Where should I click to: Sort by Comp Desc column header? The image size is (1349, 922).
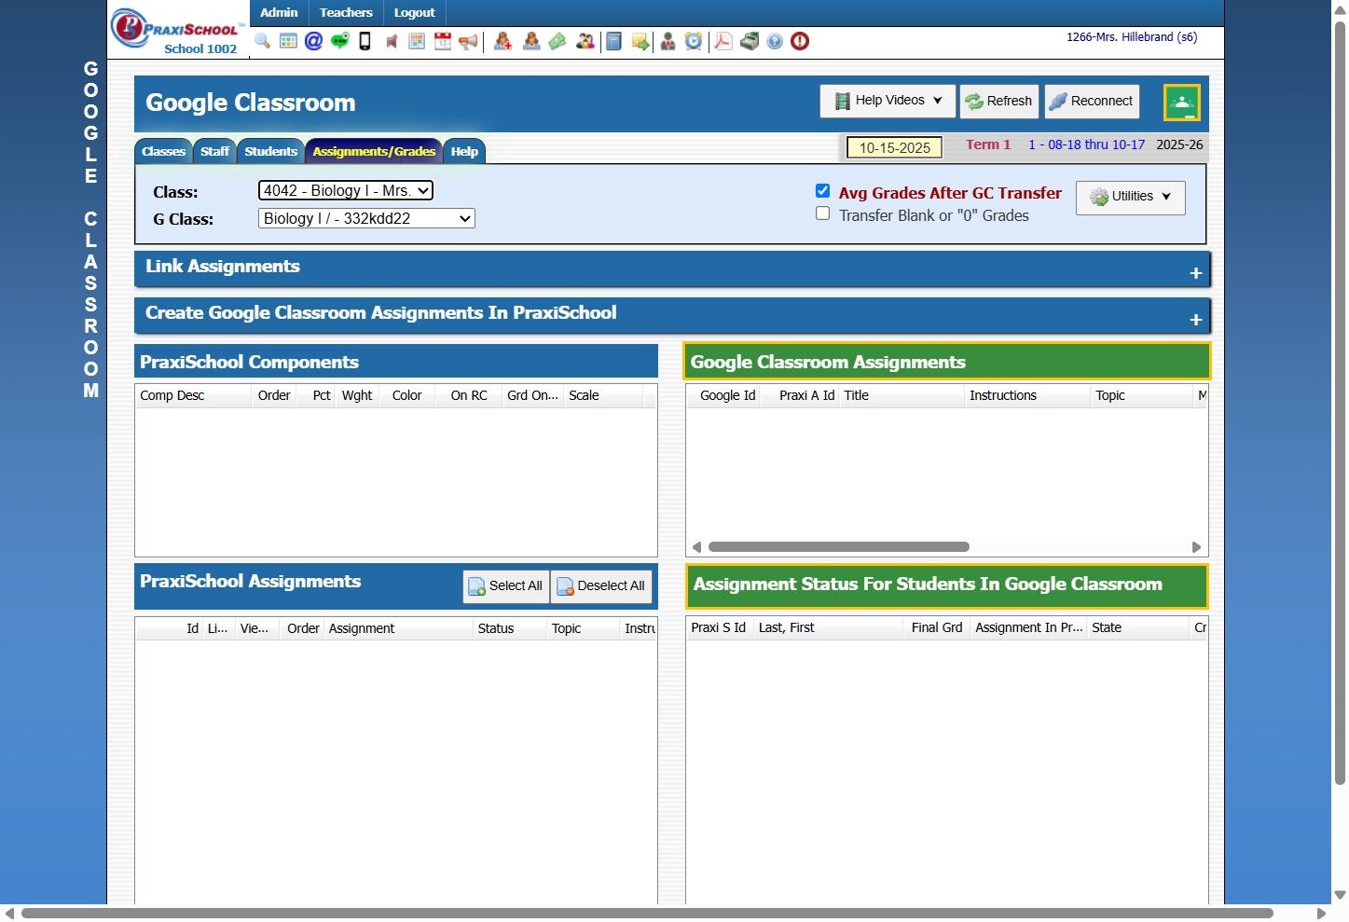click(194, 396)
